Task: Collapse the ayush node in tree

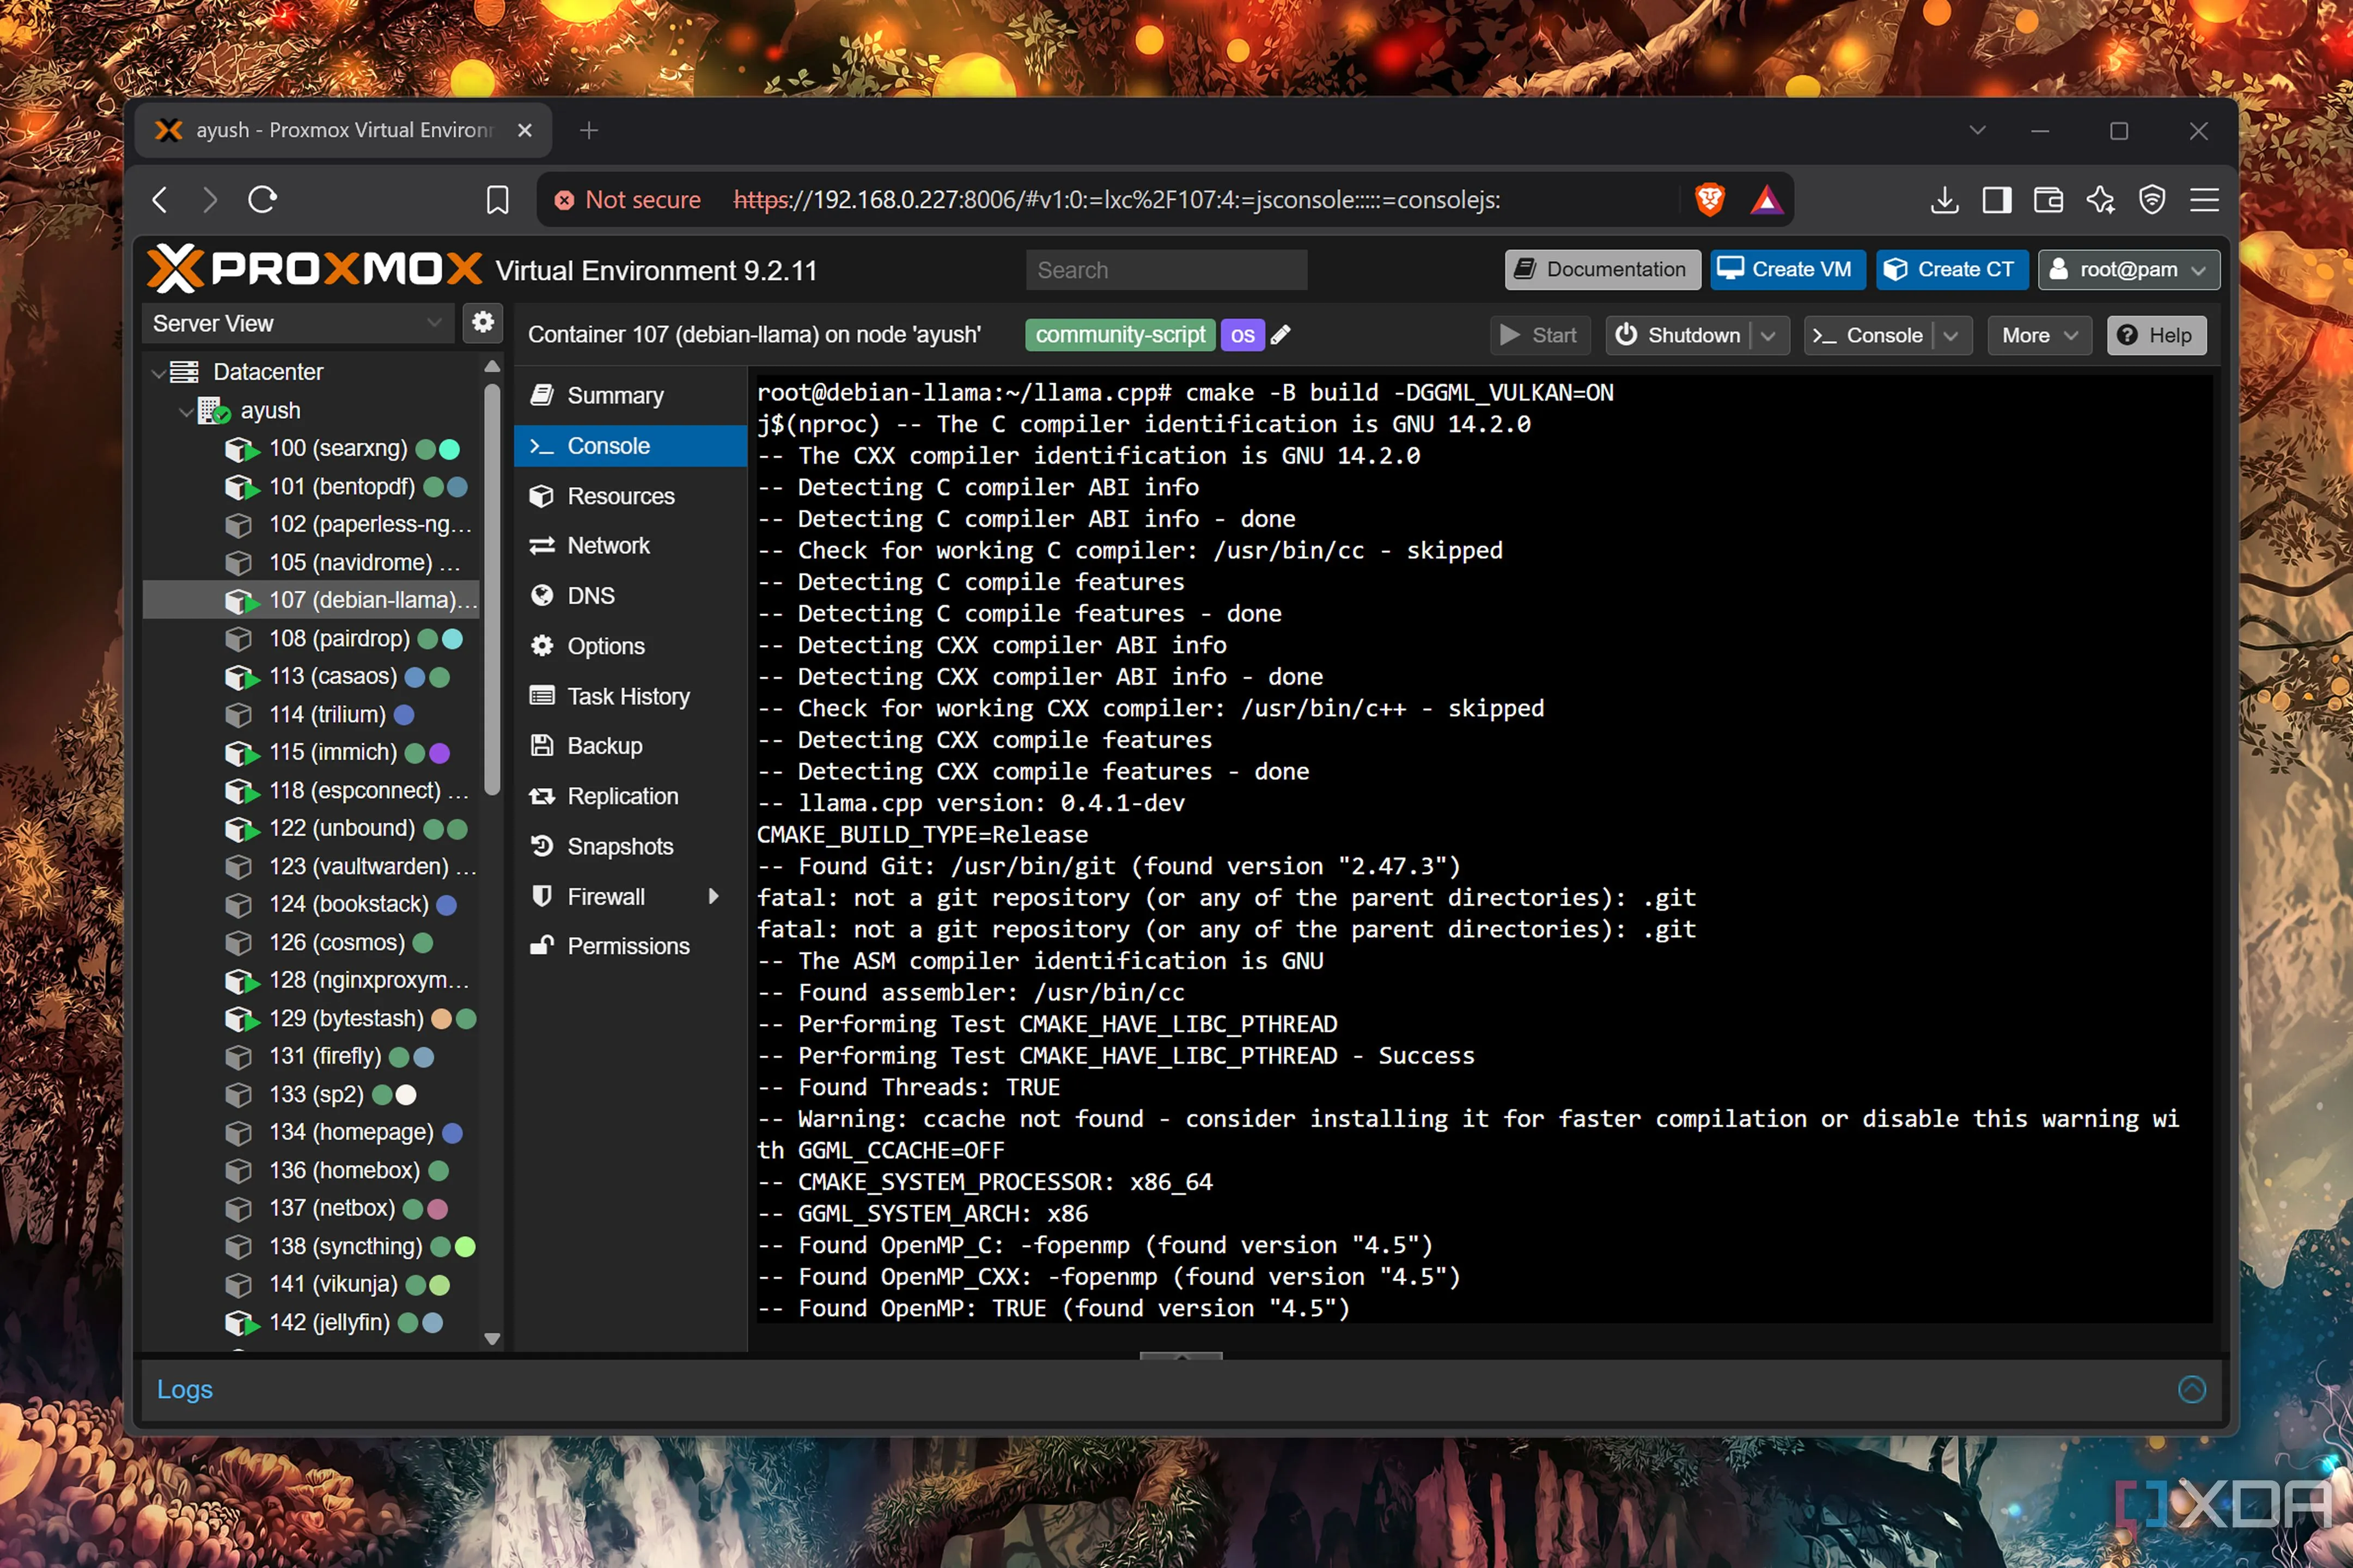Action: pos(185,411)
